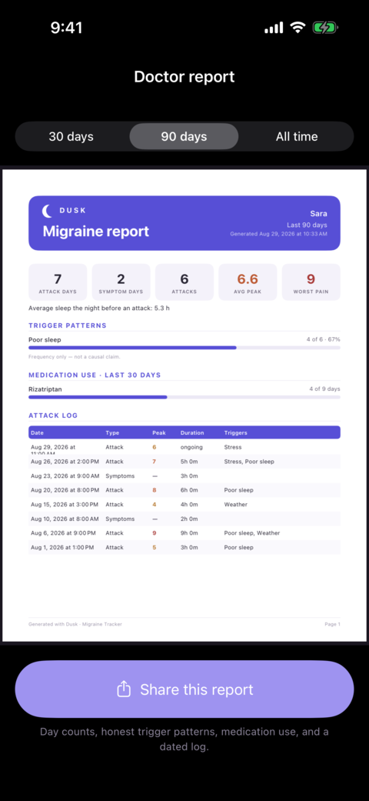
Task: Tap the Stress, Poor sleep triggers cell
Action: pos(249,462)
